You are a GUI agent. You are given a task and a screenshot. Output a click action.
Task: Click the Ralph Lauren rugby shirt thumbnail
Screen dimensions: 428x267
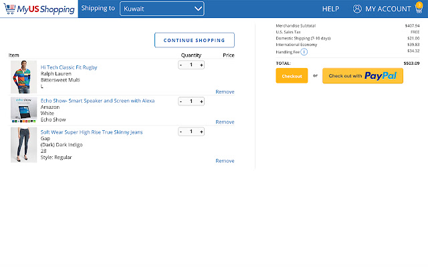tap(24, 77)
